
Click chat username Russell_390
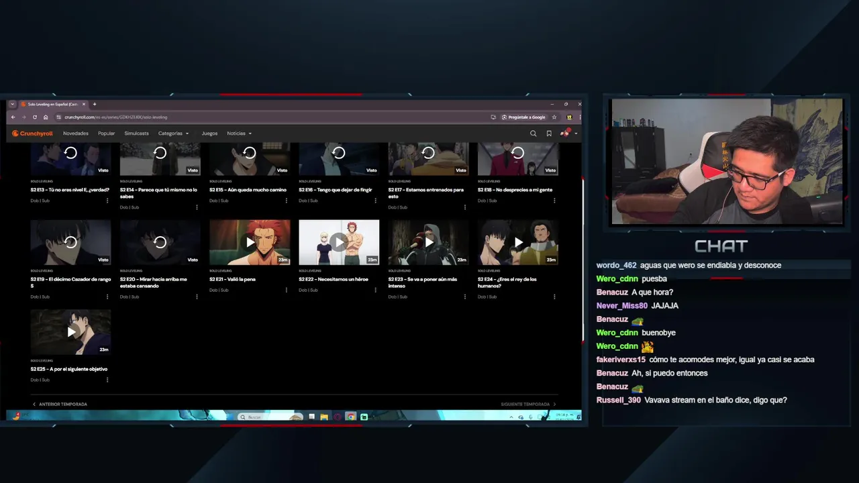(x=619, y=400)
